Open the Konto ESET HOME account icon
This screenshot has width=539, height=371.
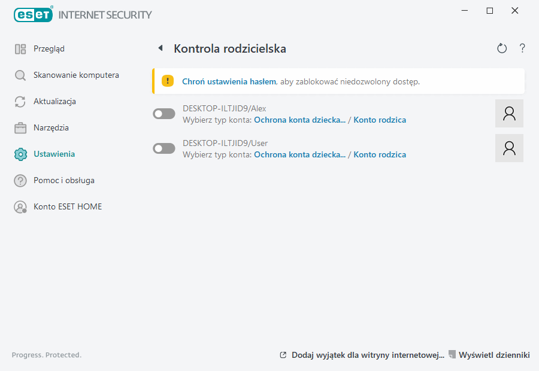[20, 206]
